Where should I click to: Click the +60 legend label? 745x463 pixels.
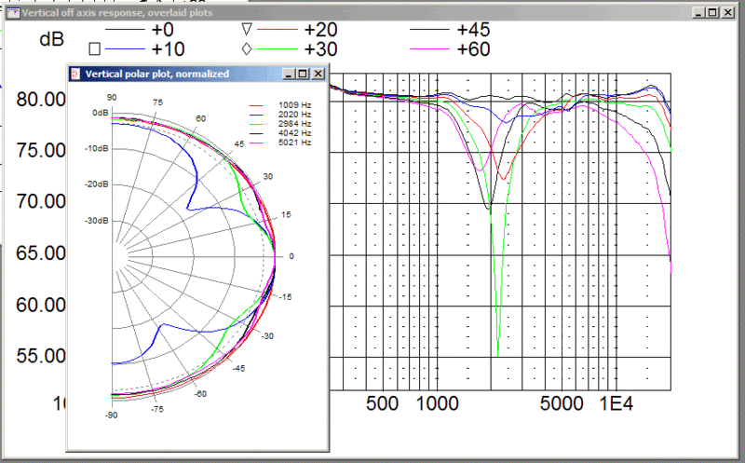(x=473, y=49)
